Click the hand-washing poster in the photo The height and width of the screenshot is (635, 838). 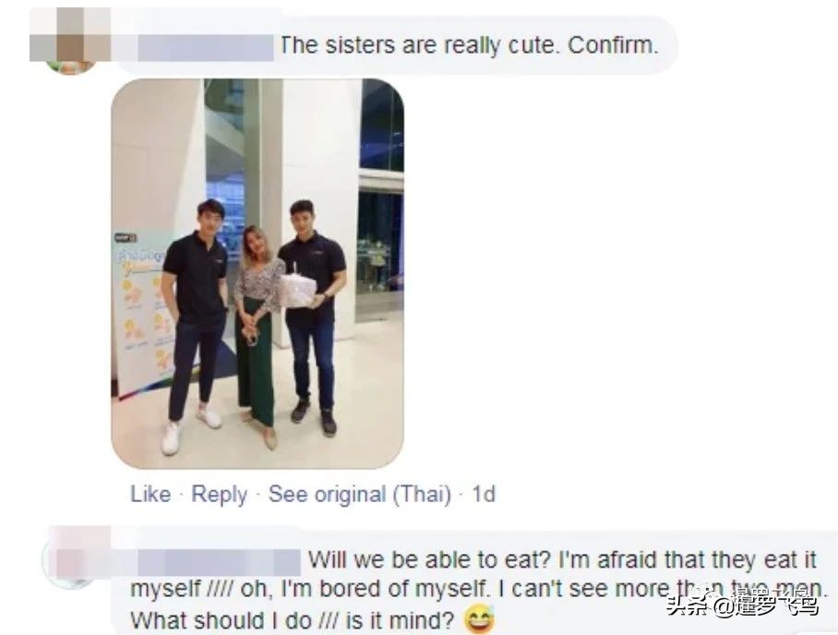point(141,316)
